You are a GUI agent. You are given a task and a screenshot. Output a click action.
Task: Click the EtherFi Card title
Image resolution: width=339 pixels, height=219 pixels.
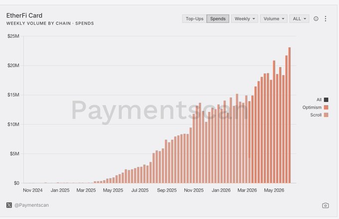pyautogui.click(x=24, y=15)
